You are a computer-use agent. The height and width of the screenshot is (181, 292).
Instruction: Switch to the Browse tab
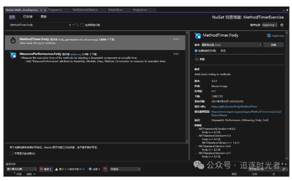12,17
